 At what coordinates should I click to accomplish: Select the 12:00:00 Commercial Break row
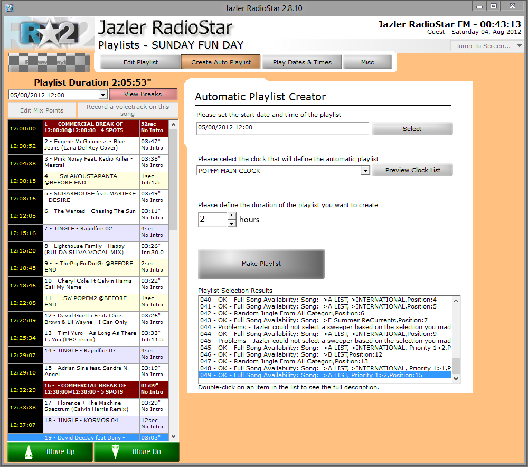tap(88, 128)
